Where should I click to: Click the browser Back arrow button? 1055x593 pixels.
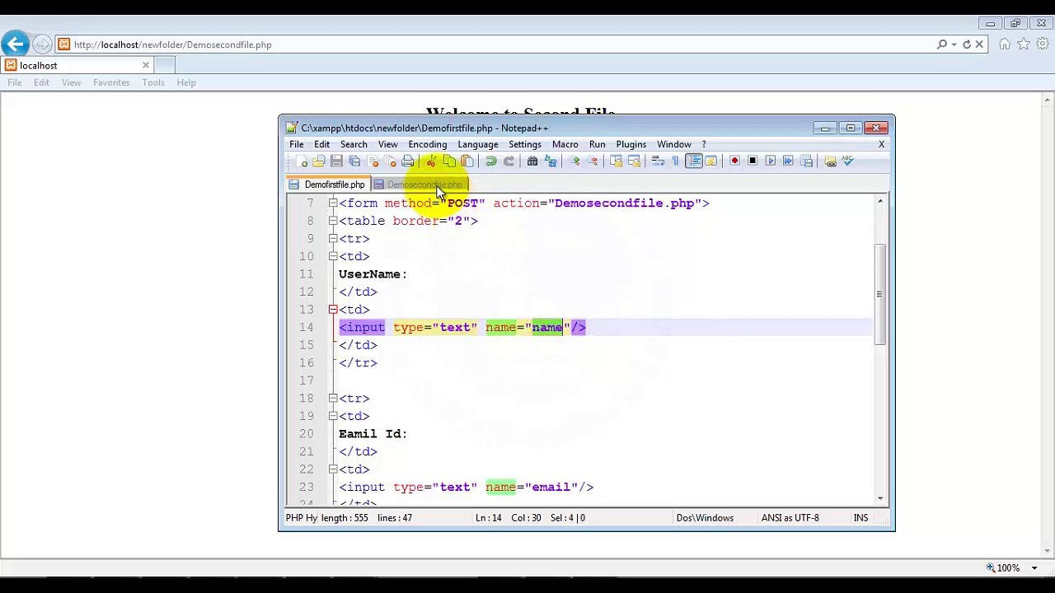coord(15,44)
